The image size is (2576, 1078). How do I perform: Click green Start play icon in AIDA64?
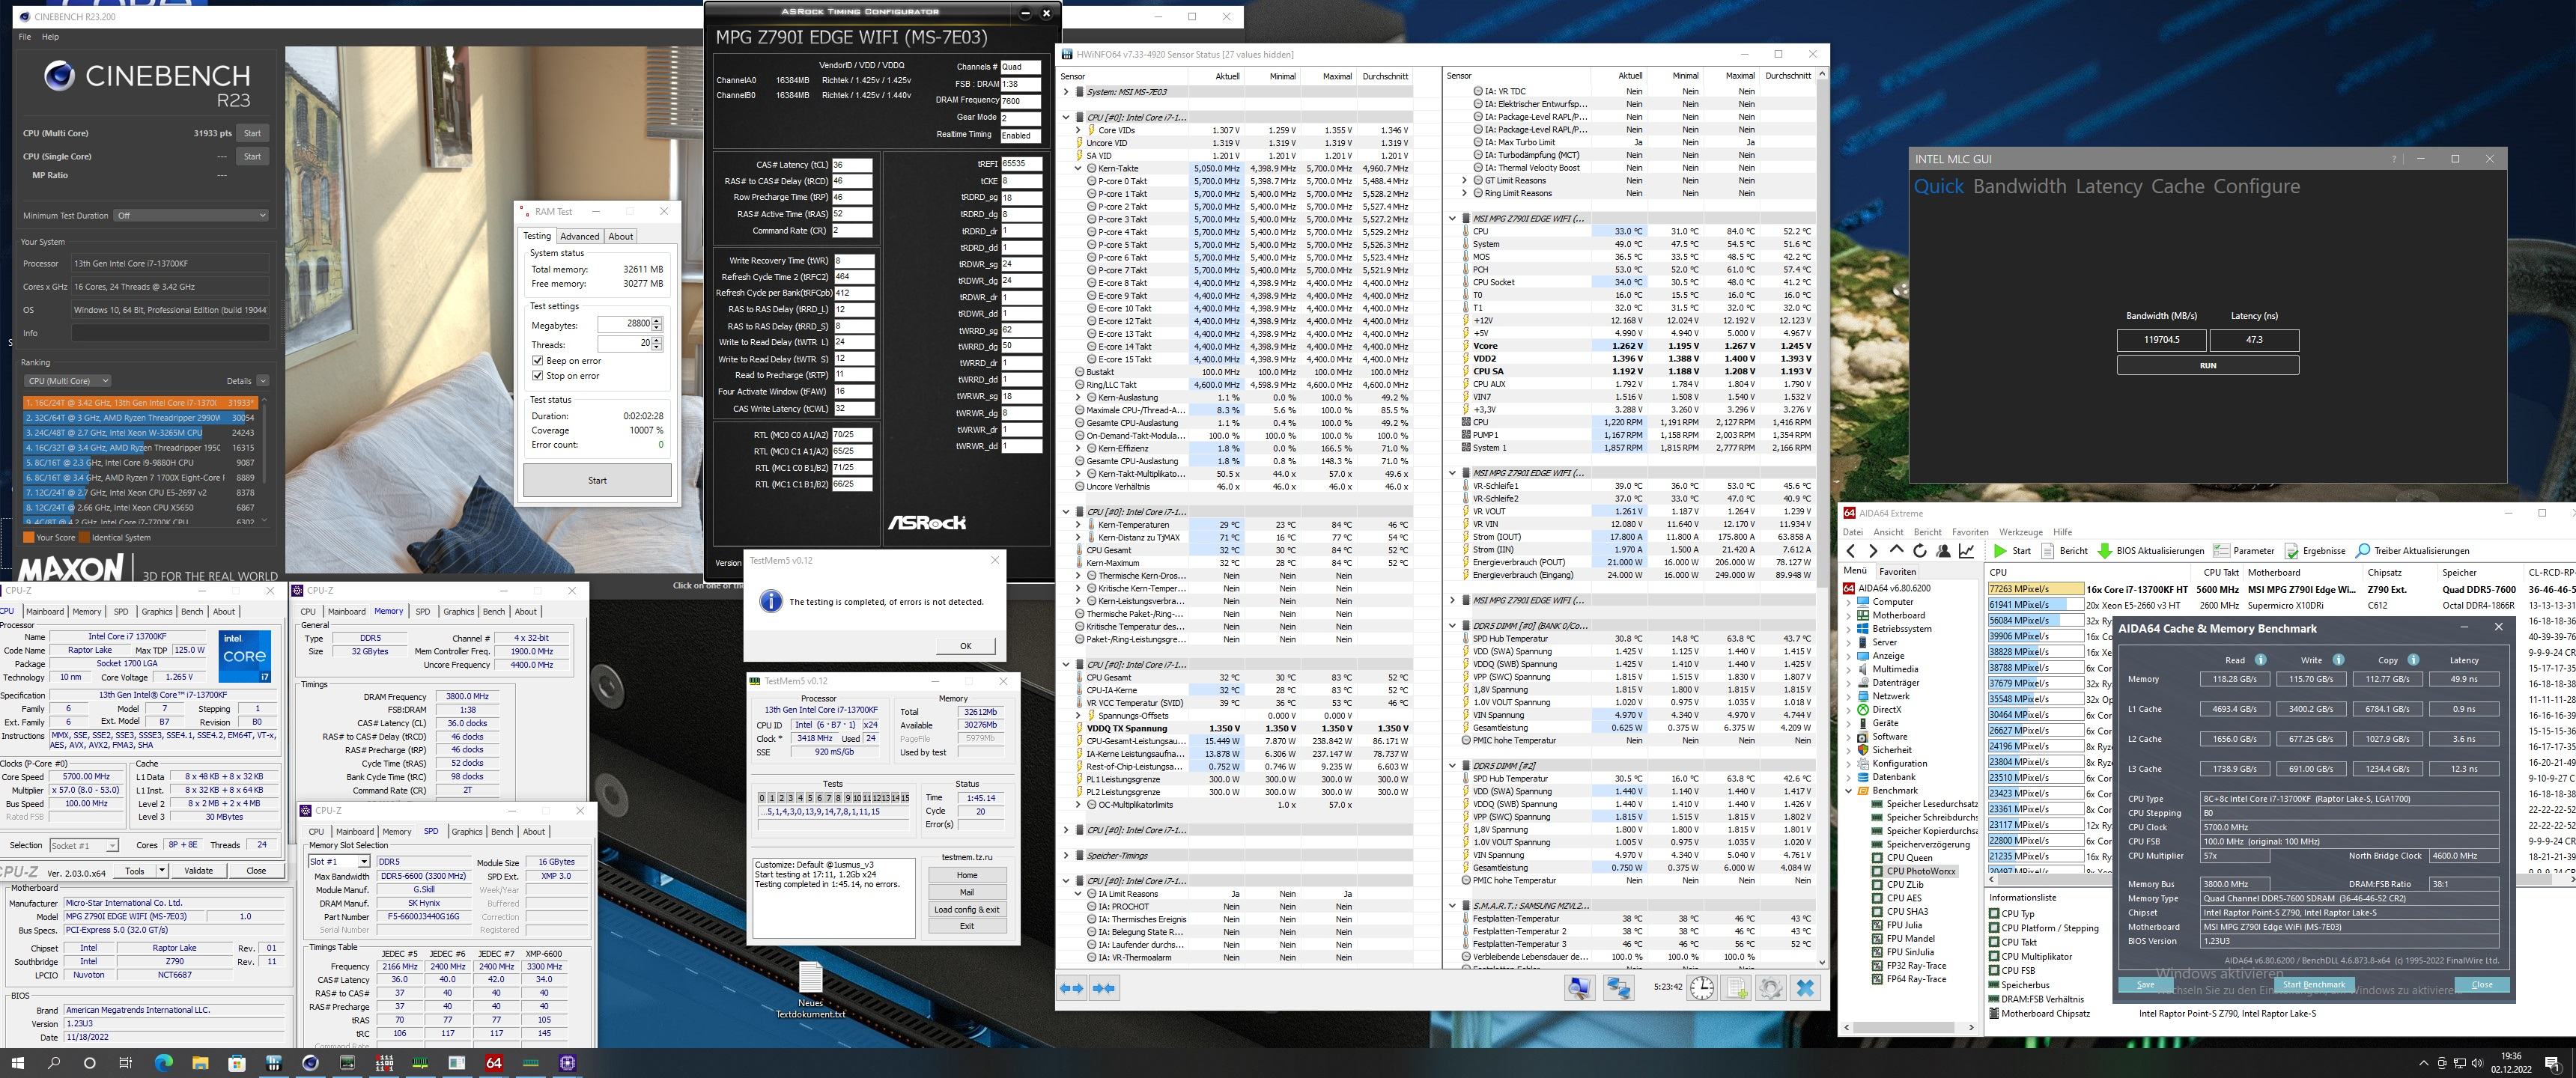[2000, 551]
